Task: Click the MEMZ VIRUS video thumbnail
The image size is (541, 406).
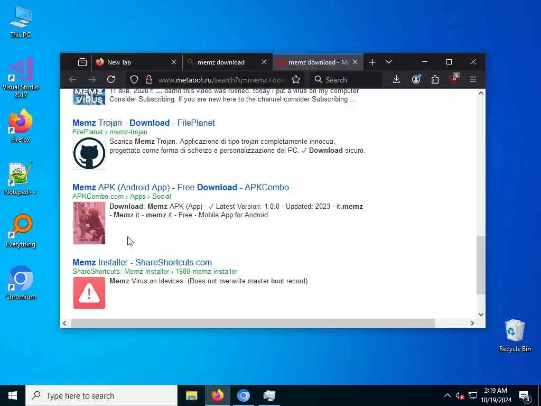Action: tap(89, 97)
